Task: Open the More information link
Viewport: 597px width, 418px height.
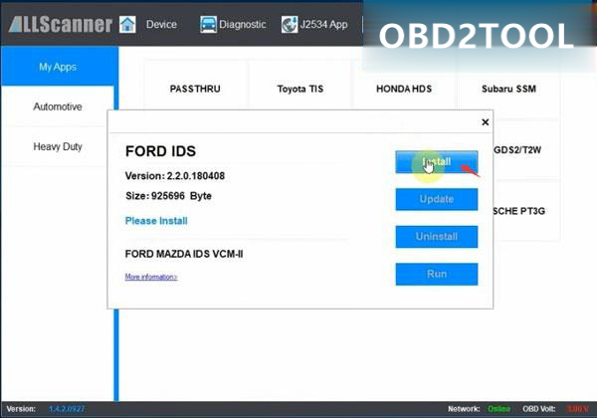Action: (151, 277)
